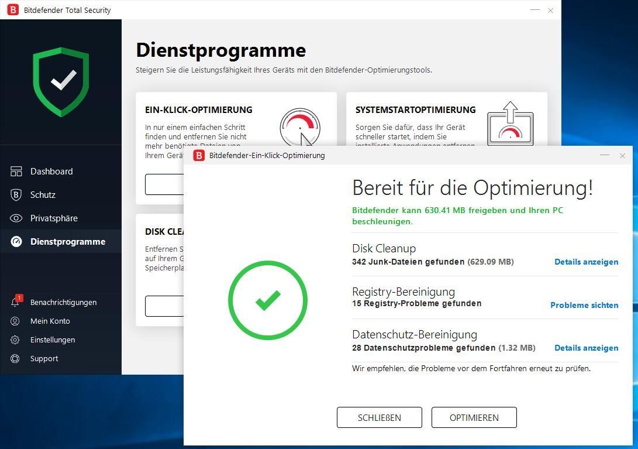Image resolution: width=638 pixels, height=449 pixels.
Task: Click the Probleme sichten link
Action: coord(584,305)
